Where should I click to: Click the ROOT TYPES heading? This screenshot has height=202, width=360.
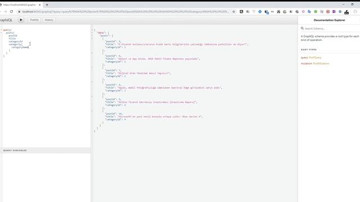click(x=309, y=49)
